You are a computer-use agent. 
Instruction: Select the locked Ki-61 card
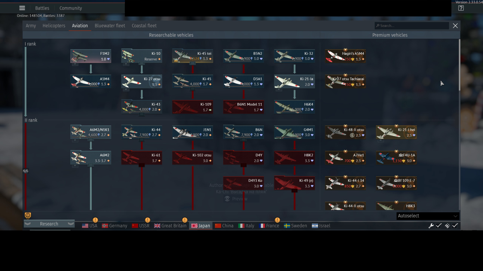[x=142, y=158]
